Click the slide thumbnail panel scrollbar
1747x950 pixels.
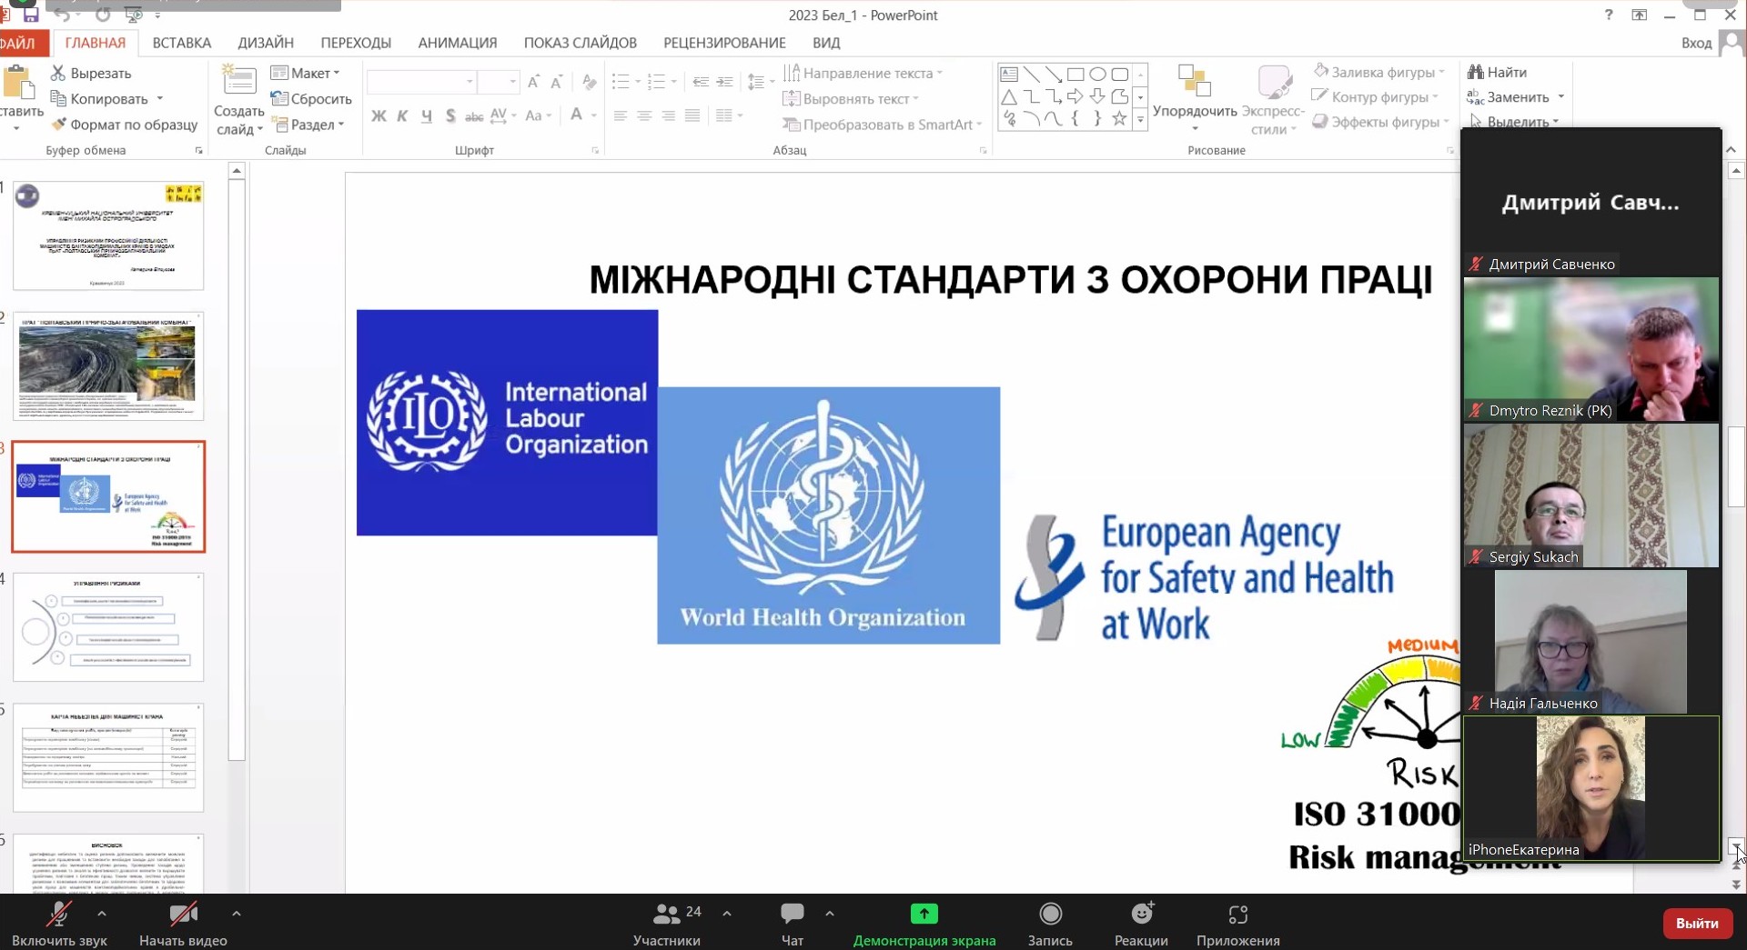point(237,468)
